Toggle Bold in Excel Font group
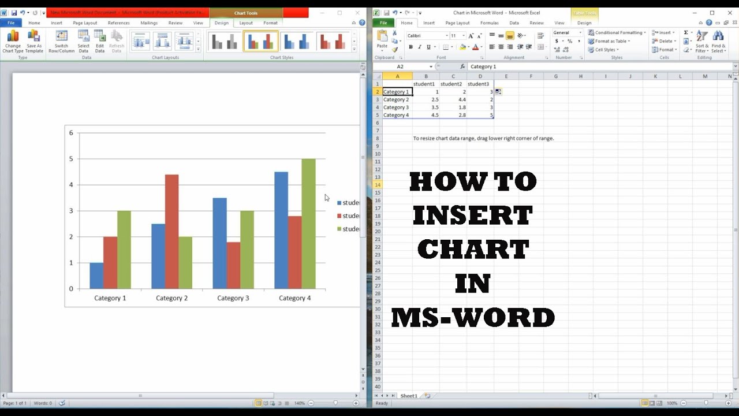Viewport: 739px width, 416px height. [411, 47]
